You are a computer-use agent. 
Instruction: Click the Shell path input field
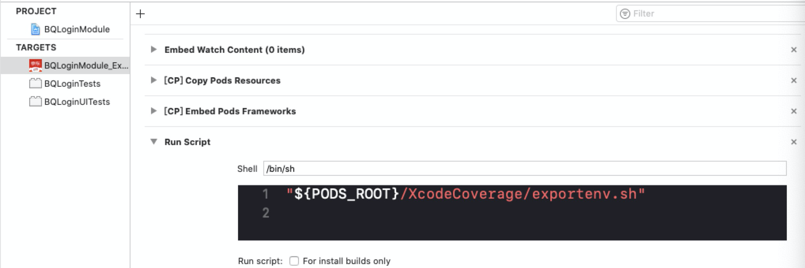[x=525, y=169]
